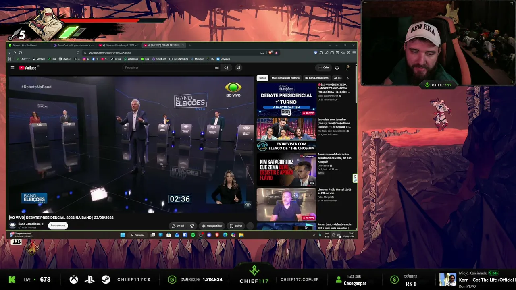The height and width of the screenshot is (290, 516).
Task: Open YouTube notifications bell
Action: [x=337, y=68]
